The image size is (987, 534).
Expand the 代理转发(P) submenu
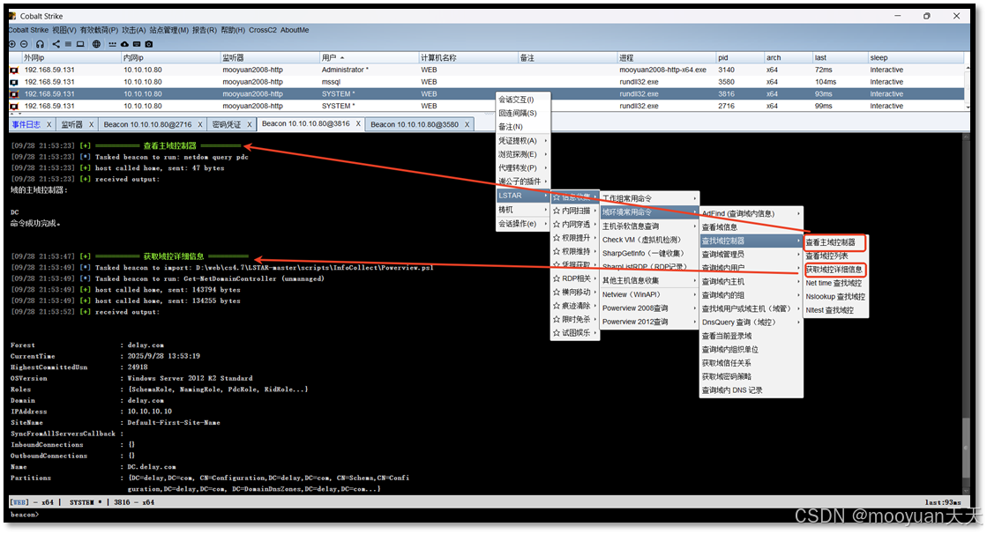523,168
